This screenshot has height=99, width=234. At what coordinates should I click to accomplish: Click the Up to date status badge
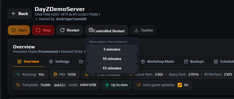point(116,85)
